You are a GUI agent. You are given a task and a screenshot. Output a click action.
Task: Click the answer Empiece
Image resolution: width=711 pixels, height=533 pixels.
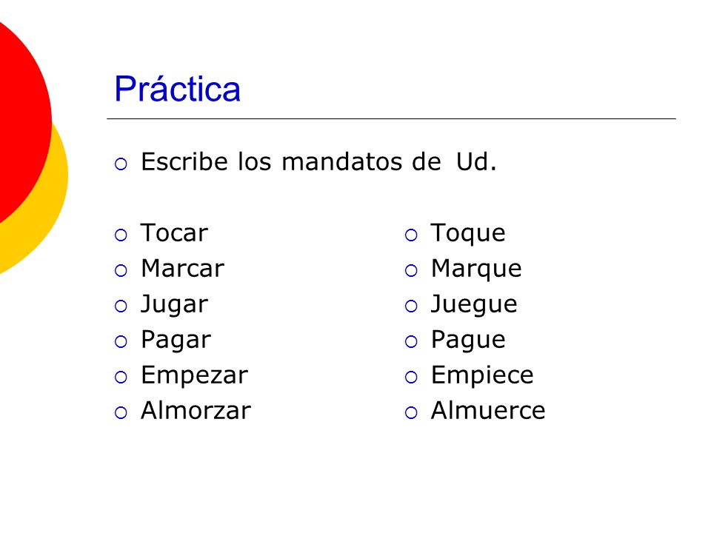[482, 375]
